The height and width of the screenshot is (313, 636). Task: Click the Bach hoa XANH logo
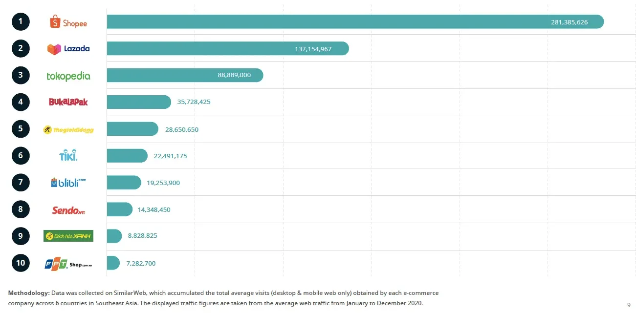tap(68, 236)
